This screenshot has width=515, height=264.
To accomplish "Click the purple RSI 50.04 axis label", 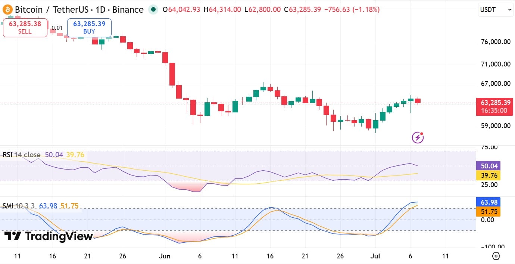I will click(x=489, y=166).
